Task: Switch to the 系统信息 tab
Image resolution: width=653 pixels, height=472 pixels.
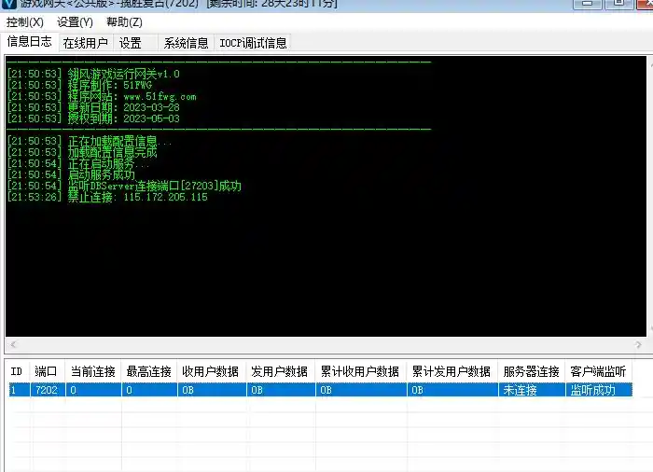Action: (x=186, y=43)
